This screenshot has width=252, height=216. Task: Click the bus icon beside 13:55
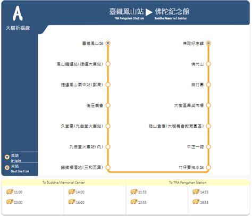(x=134, y=202)
